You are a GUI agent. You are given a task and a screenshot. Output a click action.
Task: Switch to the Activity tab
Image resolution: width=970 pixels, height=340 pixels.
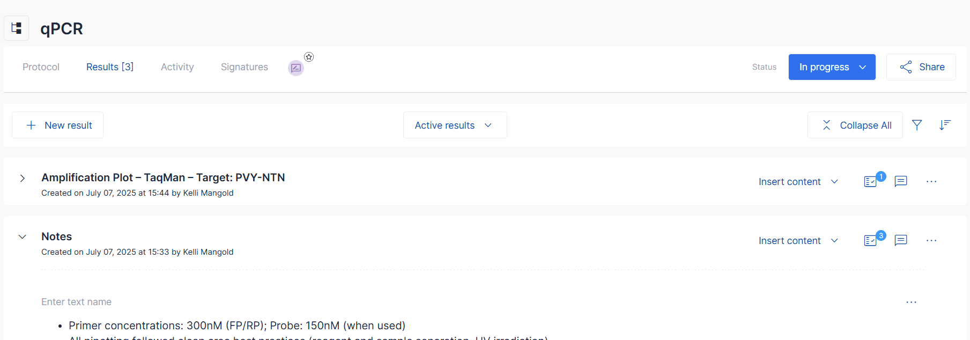tap(177, 67)
